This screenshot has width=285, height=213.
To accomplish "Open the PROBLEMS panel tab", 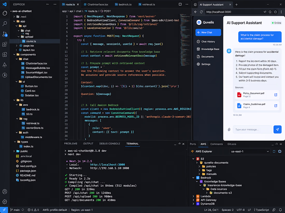I will (x=70, y=144).
